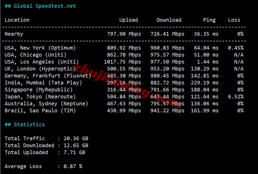The image size is (258, 174).
Task: Select the Total Traffic 20.36 GB value
Action: (x=76, y=139)
